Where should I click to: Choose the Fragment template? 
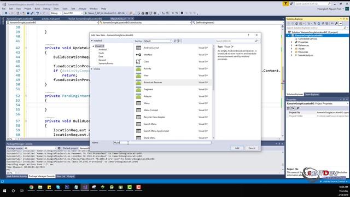173,89
